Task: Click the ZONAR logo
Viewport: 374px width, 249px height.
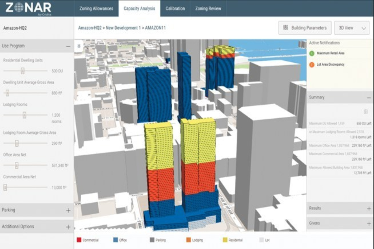Action: (x=28, y=8)
